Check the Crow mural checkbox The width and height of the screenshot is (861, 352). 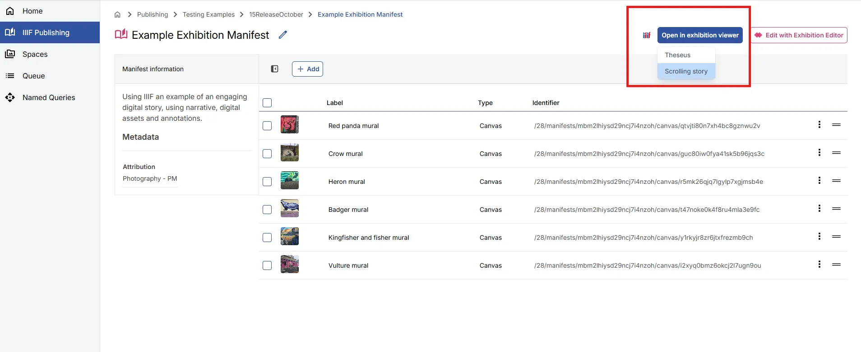267,154
